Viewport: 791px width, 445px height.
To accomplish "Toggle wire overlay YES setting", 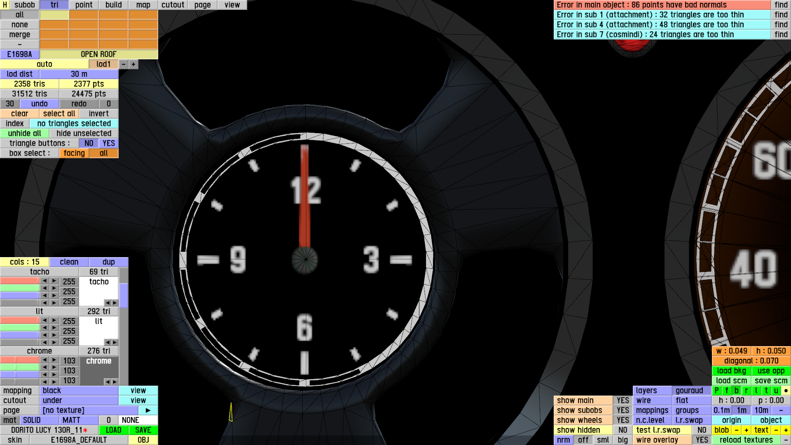I will (x=702, y=440).
